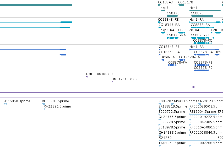
Task: Select the GH14838.5prime EST label
Action: (x=172, y=133)
